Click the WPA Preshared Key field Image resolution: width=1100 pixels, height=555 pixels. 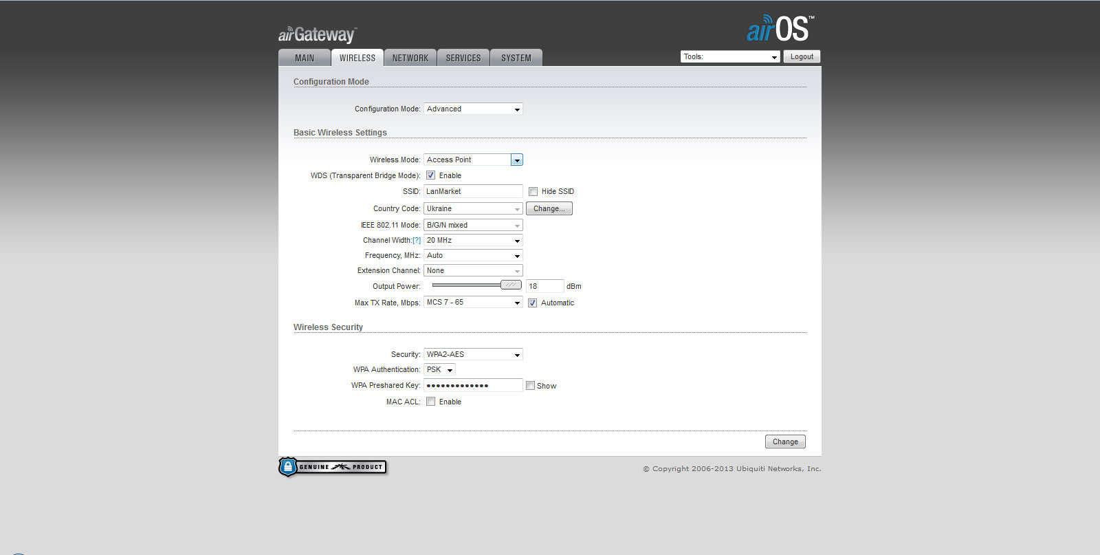click(x=473, y=385)
